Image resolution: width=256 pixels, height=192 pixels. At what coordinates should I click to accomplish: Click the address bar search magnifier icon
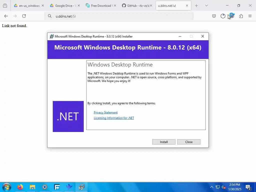point(50,16)
